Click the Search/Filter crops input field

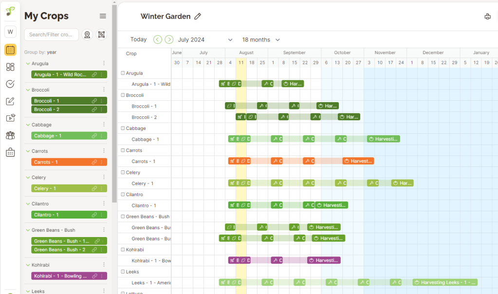click(x=51, y=35)
